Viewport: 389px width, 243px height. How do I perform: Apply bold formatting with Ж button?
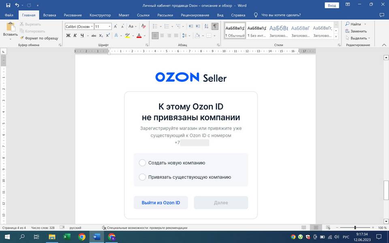point(68,36)
